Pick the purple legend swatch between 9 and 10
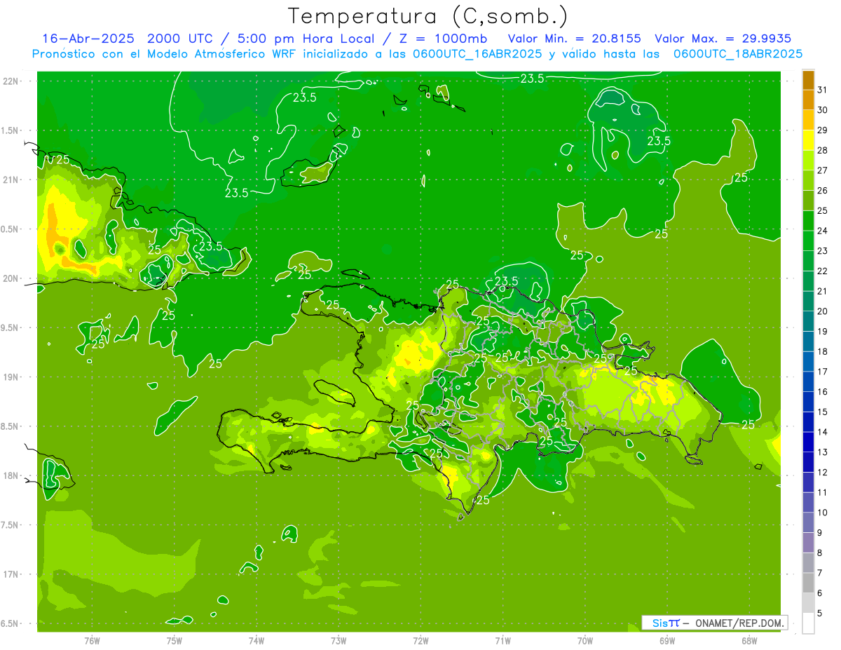 click(808, 522)
